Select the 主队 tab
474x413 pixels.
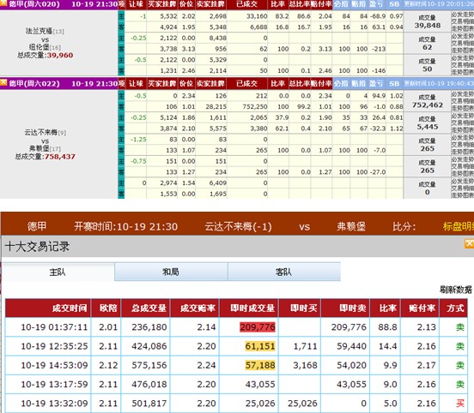coord(58,272)
